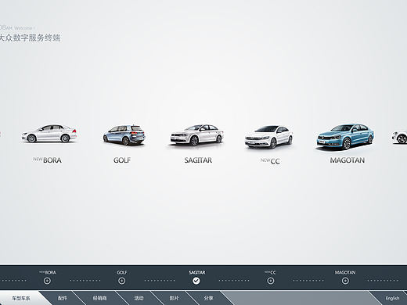Click the white Sagitar car image
The width and height of the screenshot is (407, 305).
pos(197,135)
